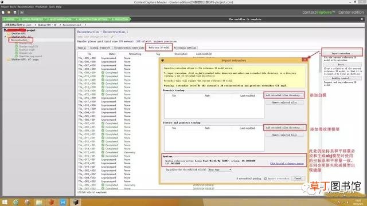367x206 pixels.
Task: Go to workflow step 5 Production
Action: (x=120, y=19)
